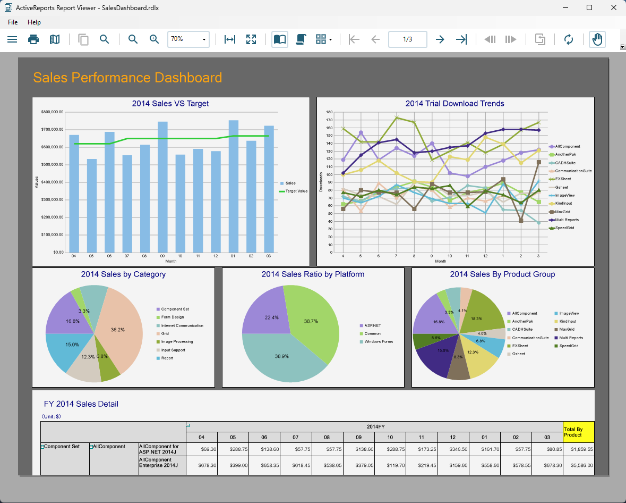Screen dimensions: 626x503
Task: Collapse the AllComponent row group
Action: (91, 447)
